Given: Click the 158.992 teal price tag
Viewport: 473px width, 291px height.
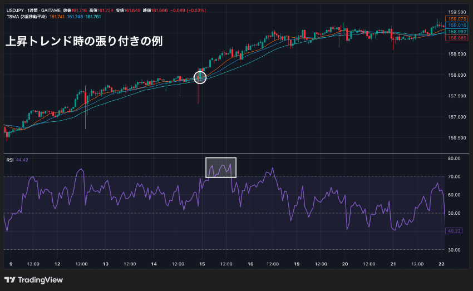Looking at the screenshot, I should coord(457,31).
